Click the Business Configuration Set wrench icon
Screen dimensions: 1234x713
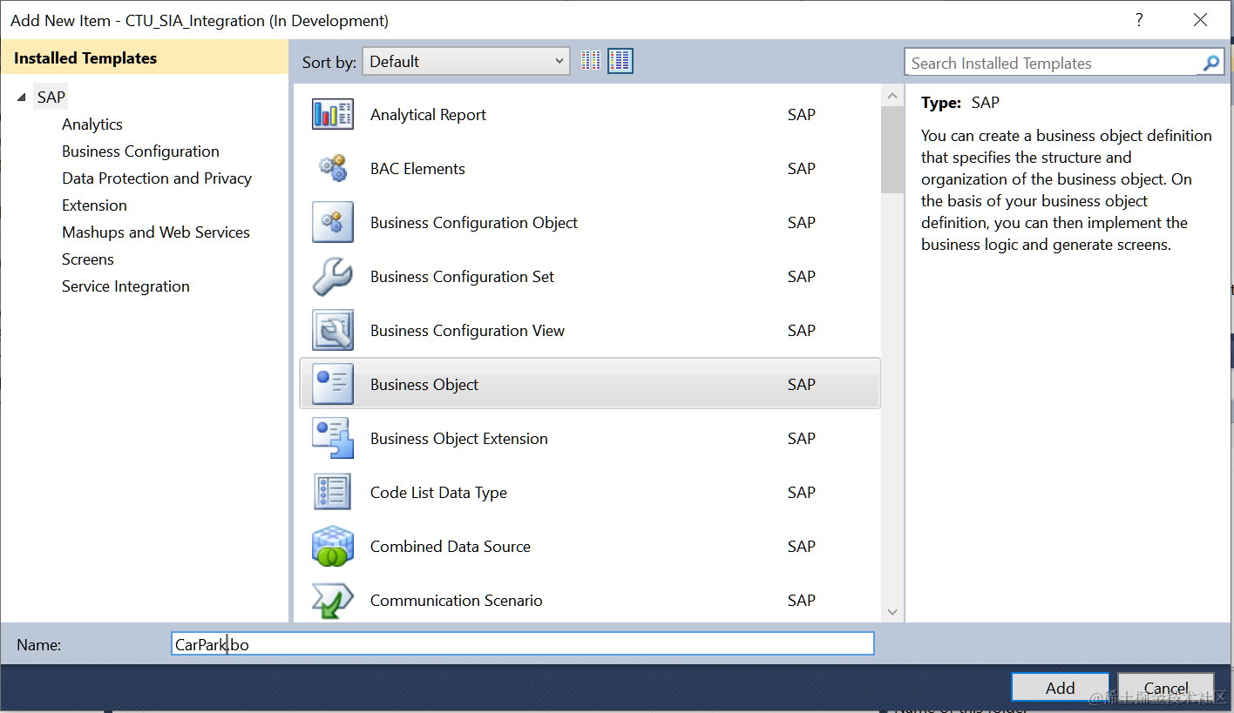click(x=333, y=276)
